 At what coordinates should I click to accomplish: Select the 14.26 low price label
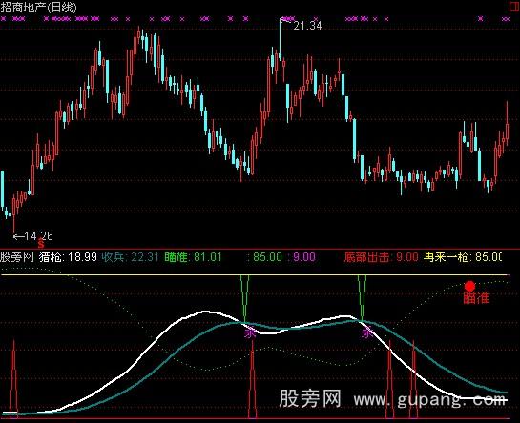click(38, 236)
